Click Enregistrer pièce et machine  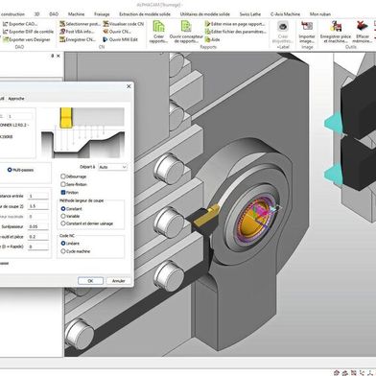pos(336,32)
